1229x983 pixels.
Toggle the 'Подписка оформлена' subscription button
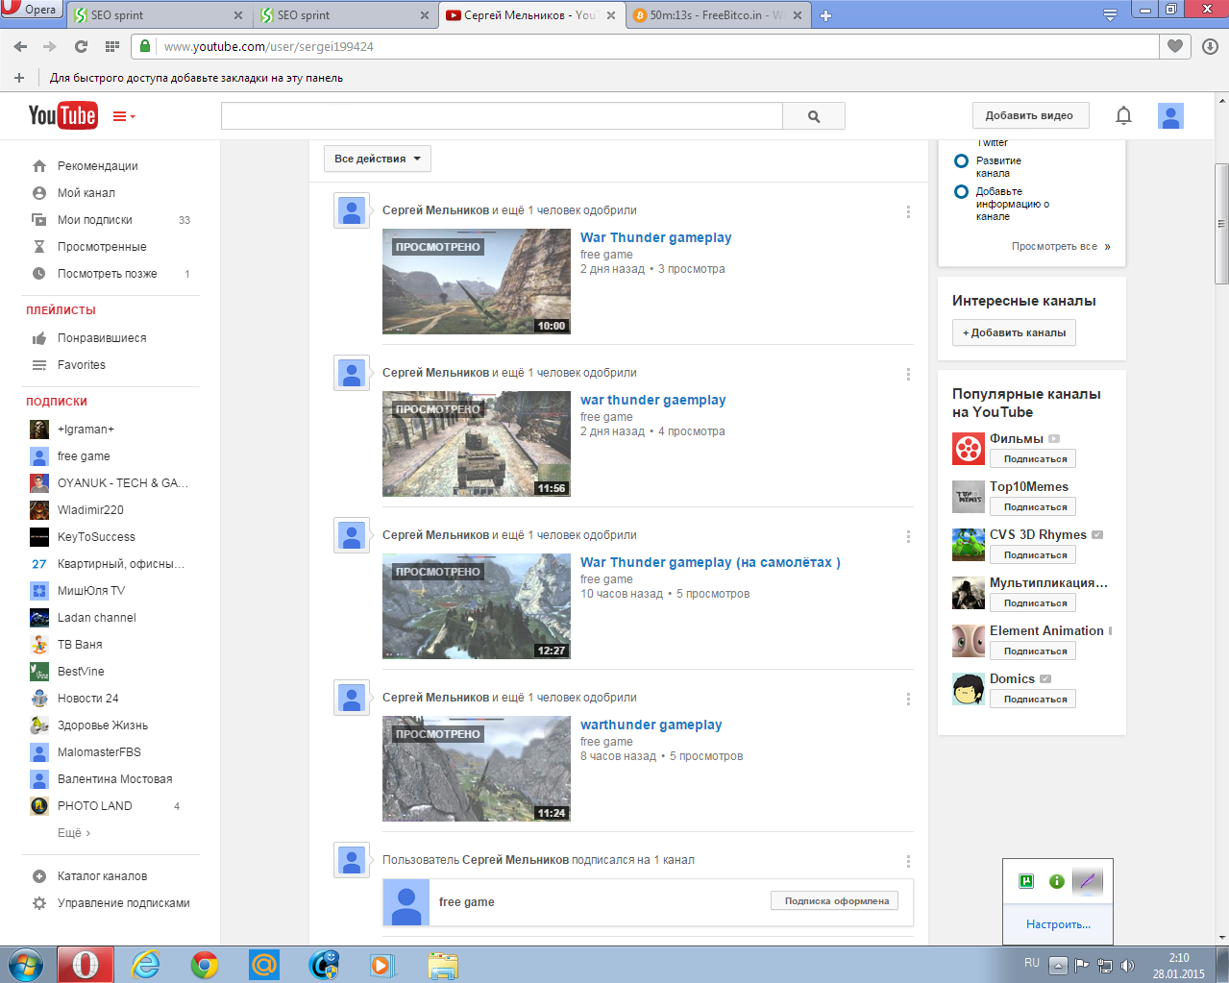click(835, 901)
